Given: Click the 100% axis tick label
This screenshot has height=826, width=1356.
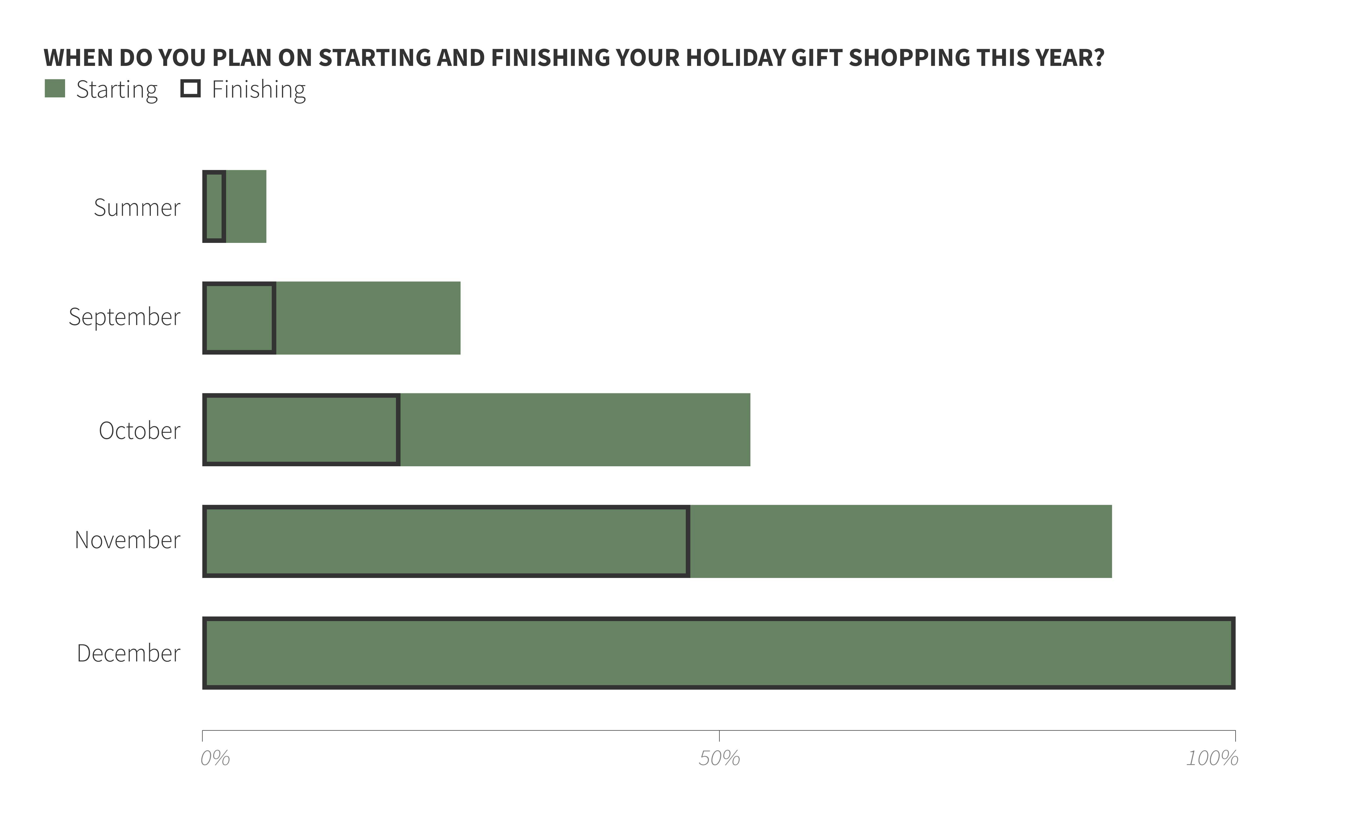Looking at the screenshot, I should 1212,758.
